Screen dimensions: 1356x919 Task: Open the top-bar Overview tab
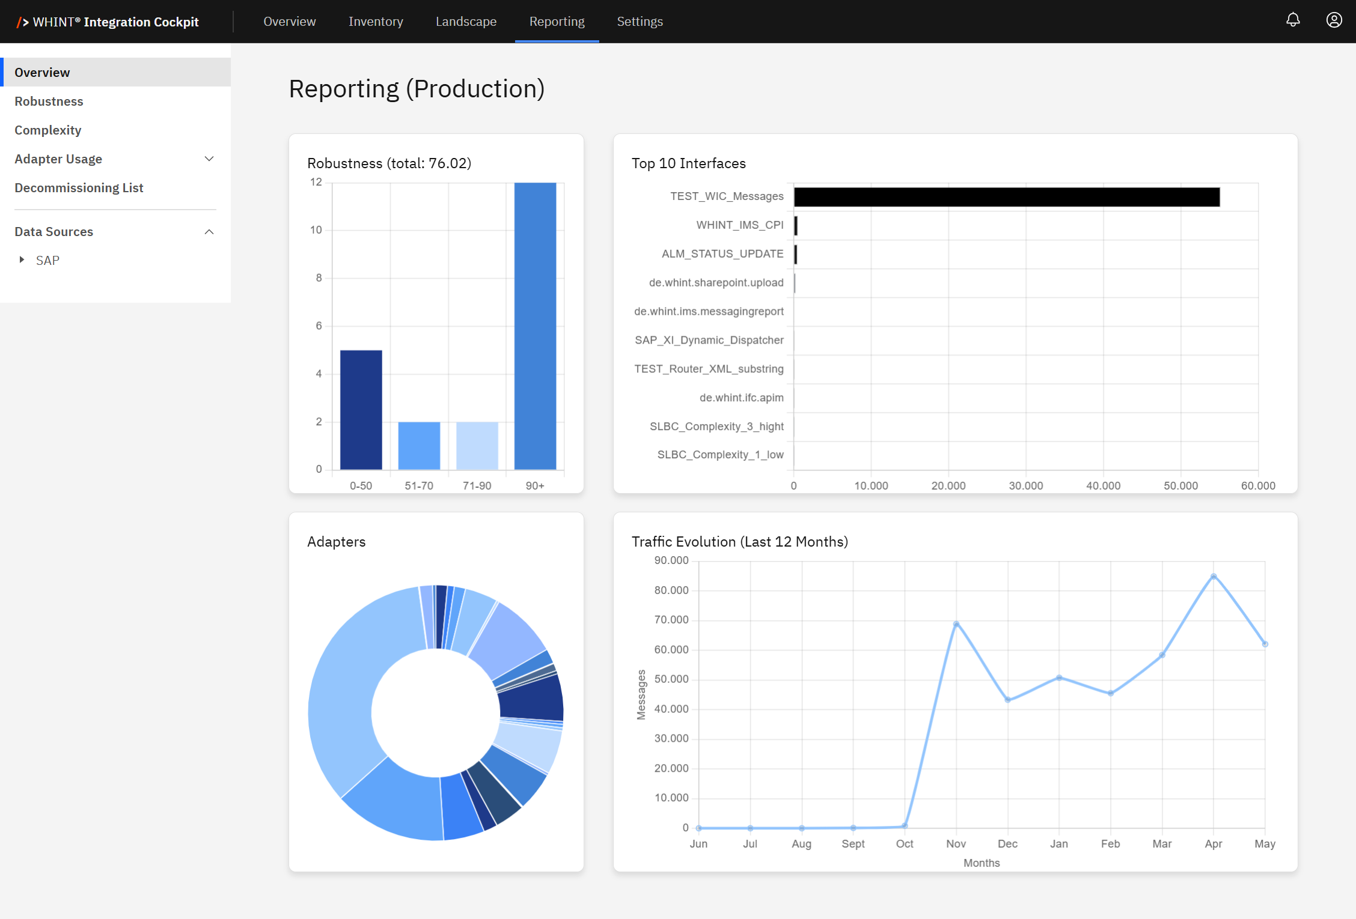(x=289, y=22)
